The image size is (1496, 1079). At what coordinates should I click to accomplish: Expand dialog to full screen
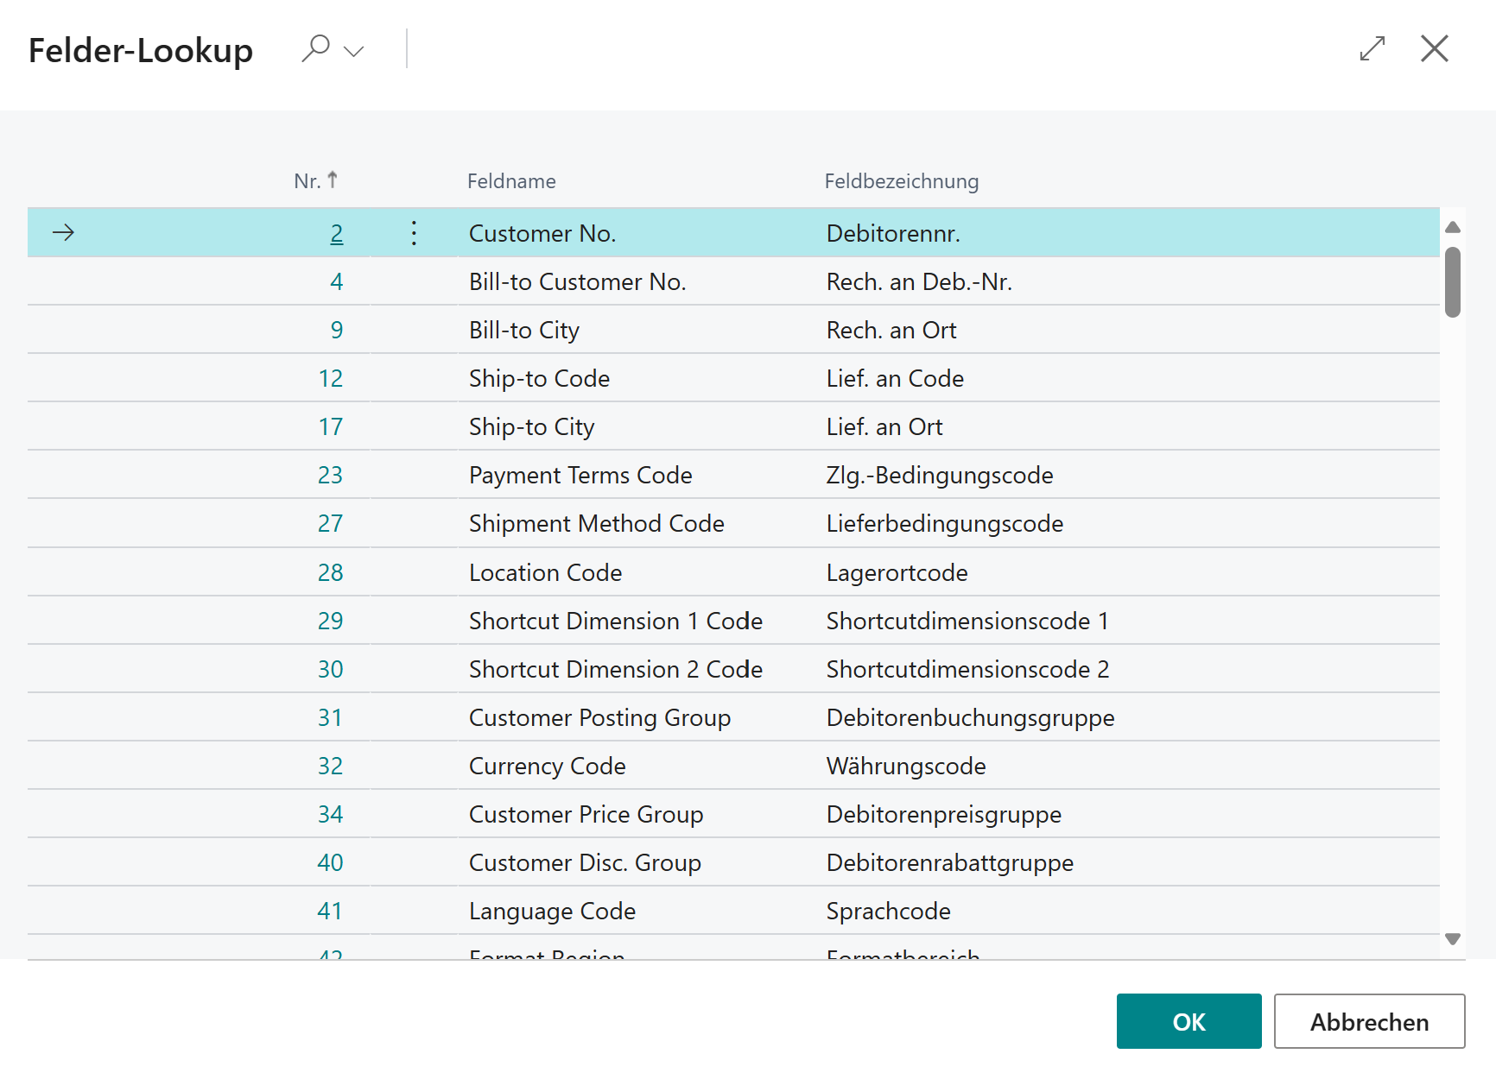1372,48
